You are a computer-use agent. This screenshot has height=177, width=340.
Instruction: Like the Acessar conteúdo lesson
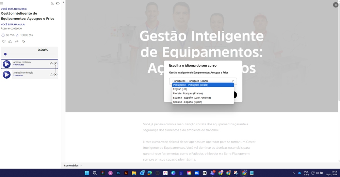51,64
